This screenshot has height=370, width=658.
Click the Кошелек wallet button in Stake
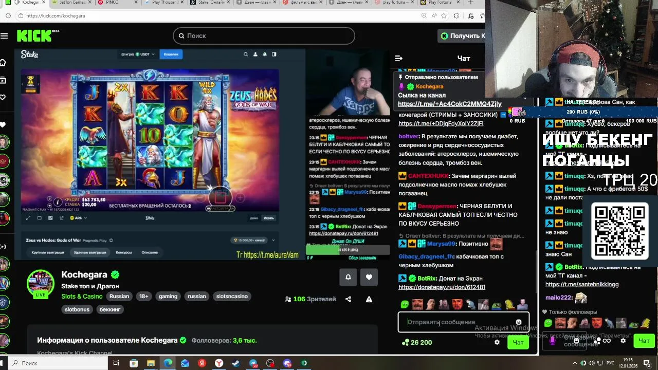pyautogui.click(x=171, y=54)
